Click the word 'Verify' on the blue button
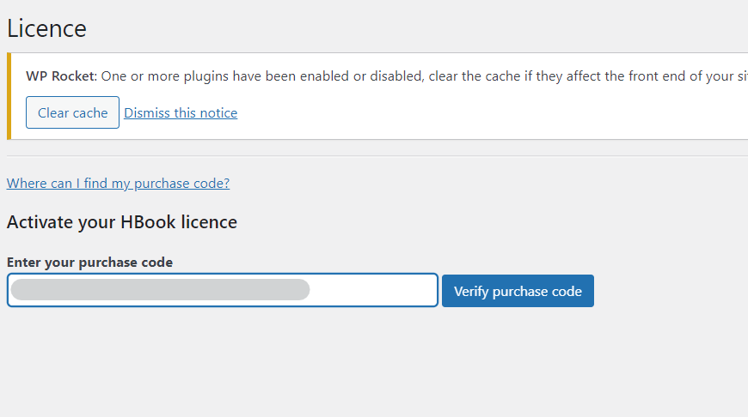 point(471,291)
